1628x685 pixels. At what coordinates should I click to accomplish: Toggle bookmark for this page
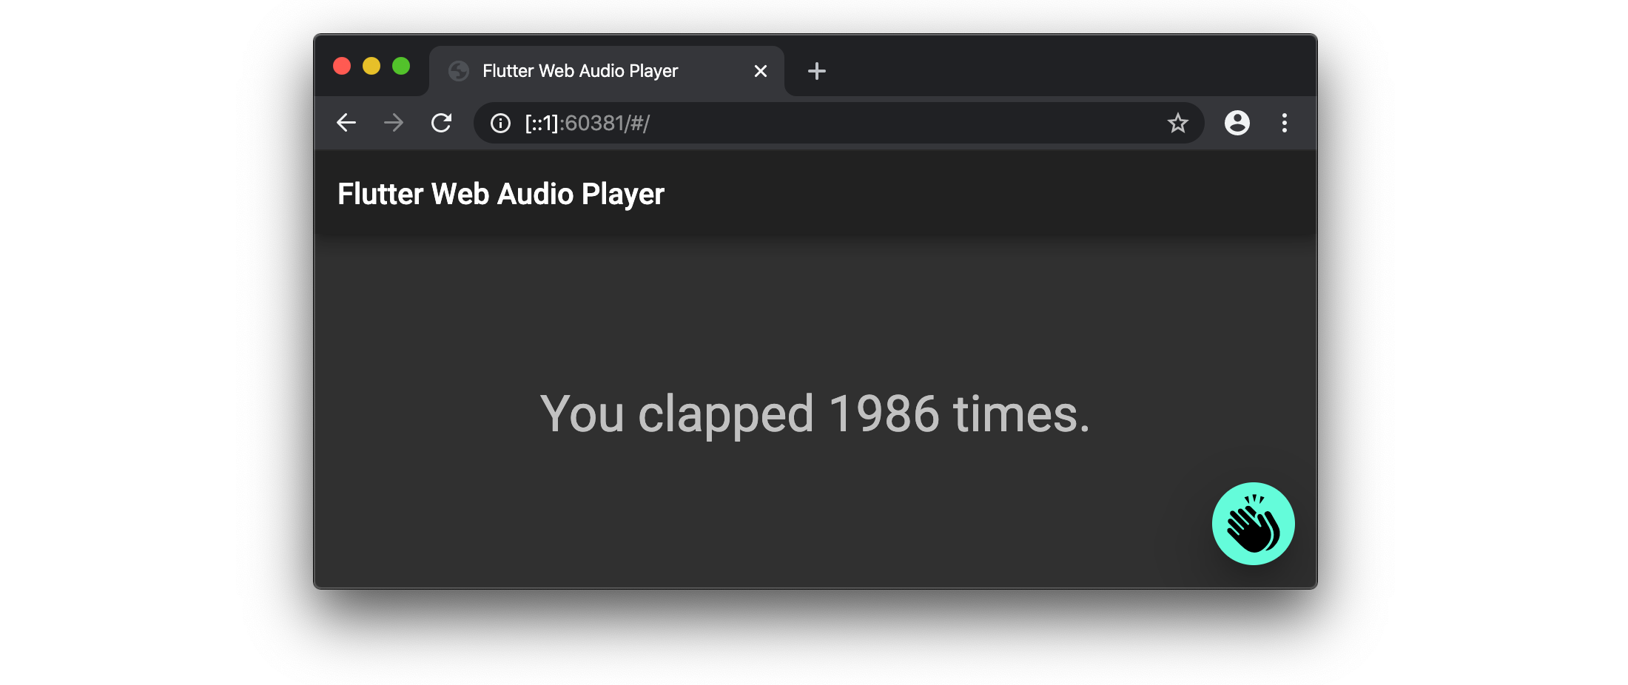click(x=1178, y=123)
